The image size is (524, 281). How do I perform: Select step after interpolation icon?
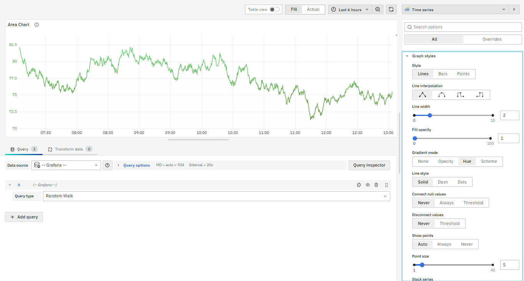click(480, 95)
